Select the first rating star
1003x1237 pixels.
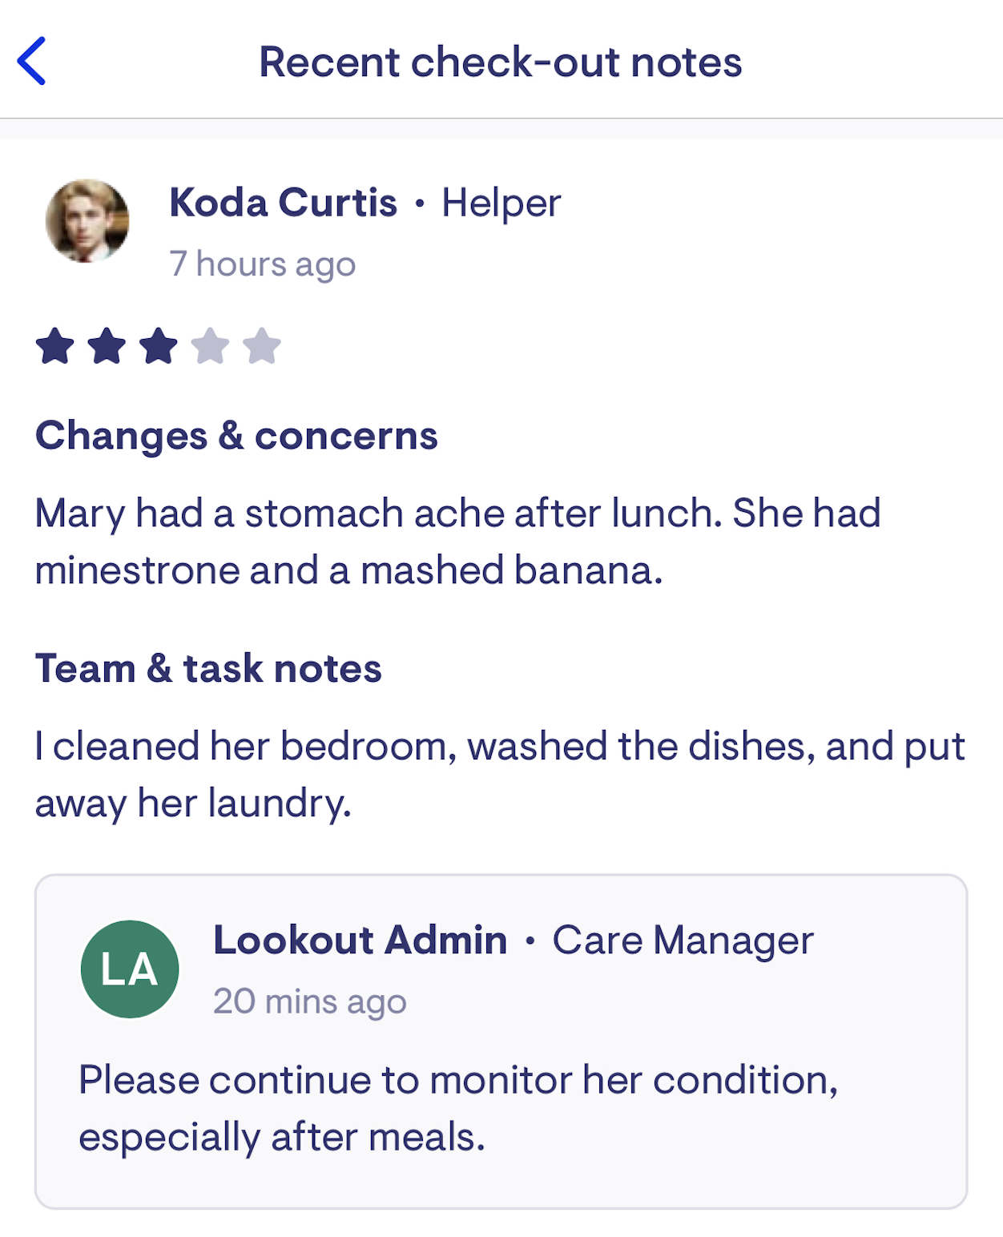55,346
